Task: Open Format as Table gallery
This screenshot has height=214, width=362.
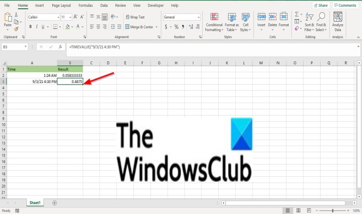Action: click(x=232, y=22)
